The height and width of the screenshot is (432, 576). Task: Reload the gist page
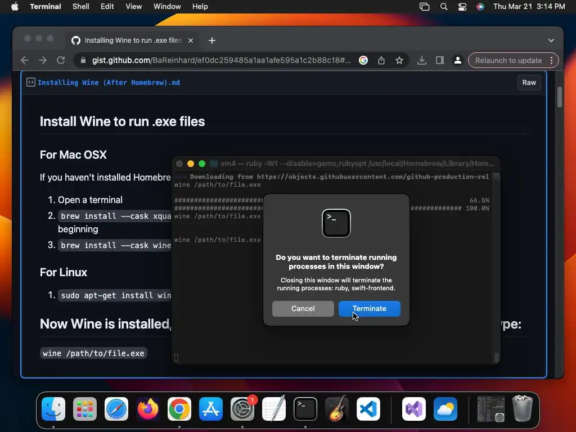[x=61, y=61]
